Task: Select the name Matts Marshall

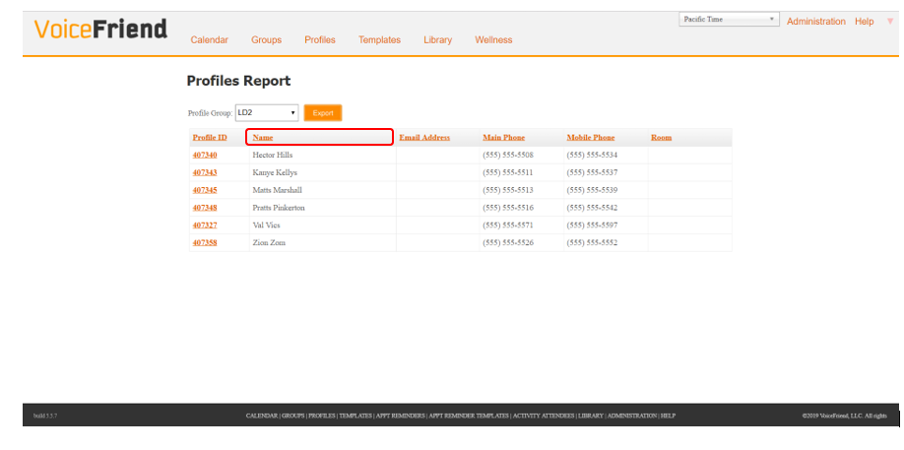Action: tap(278, 190)
